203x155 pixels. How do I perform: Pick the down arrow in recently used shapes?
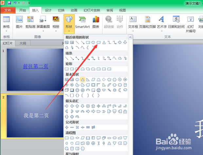coord(125,42)
